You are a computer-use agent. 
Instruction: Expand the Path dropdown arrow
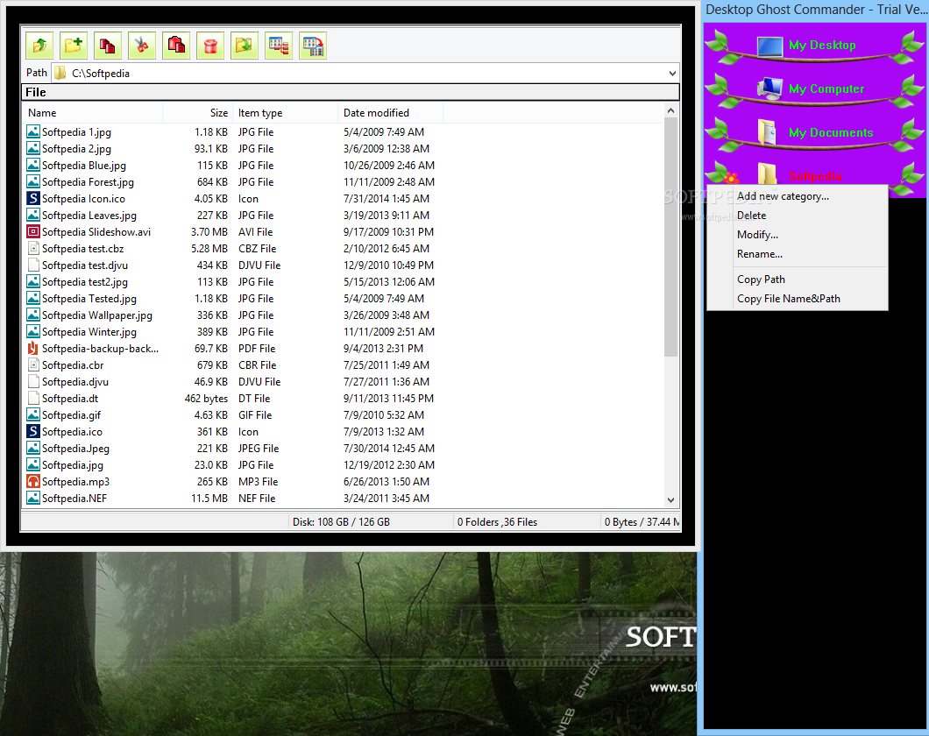(672, 74)
